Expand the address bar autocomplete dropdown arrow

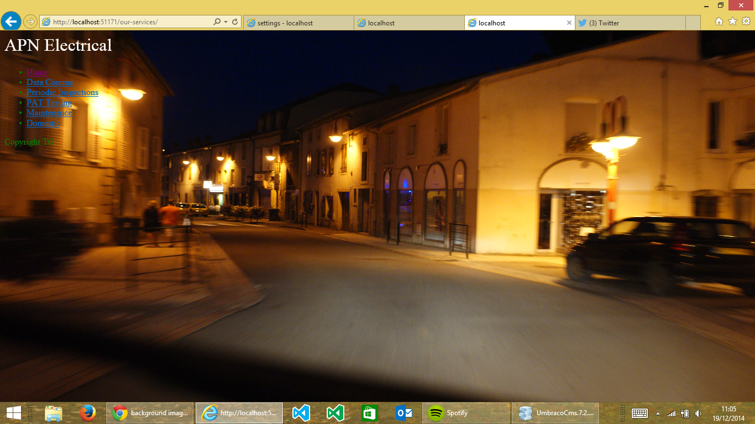(226, 22)
